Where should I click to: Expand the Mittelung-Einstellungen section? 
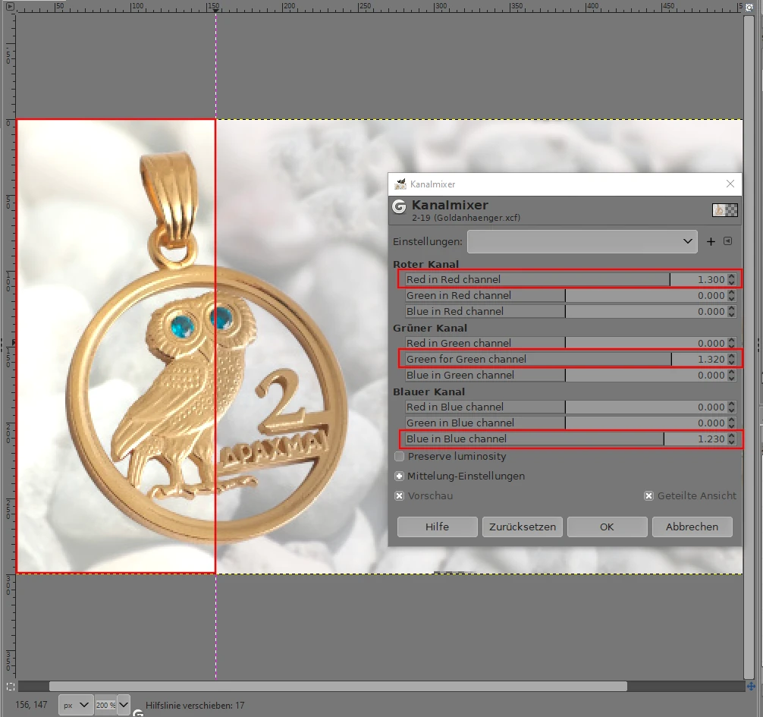point(400,476)
